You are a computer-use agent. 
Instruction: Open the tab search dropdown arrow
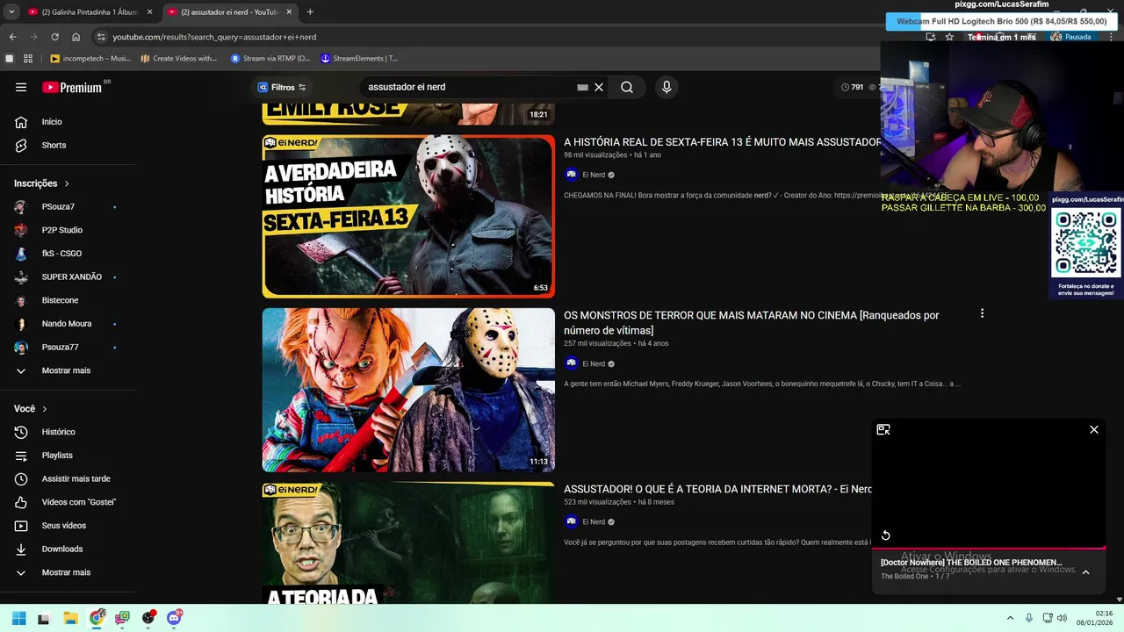pos(11,12)
